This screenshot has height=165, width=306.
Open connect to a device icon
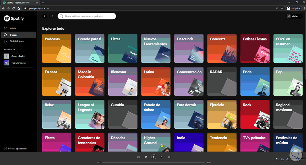(x=283, y=159)
